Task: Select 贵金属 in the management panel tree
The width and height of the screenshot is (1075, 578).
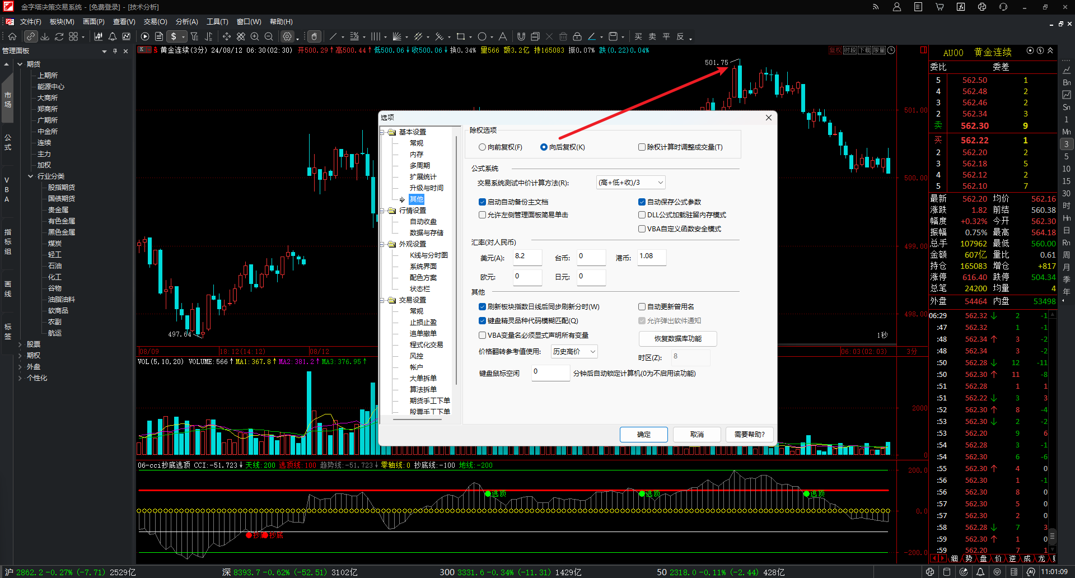Action: [58, 210]
